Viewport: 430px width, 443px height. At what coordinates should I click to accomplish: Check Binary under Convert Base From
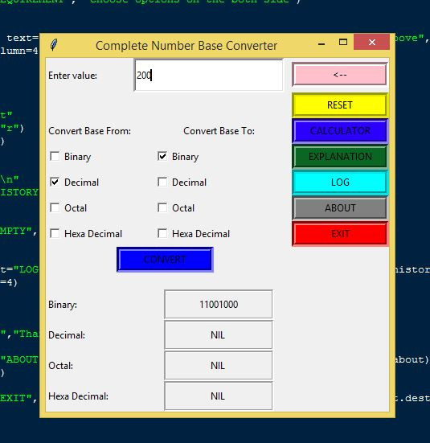tap(55, 156)
